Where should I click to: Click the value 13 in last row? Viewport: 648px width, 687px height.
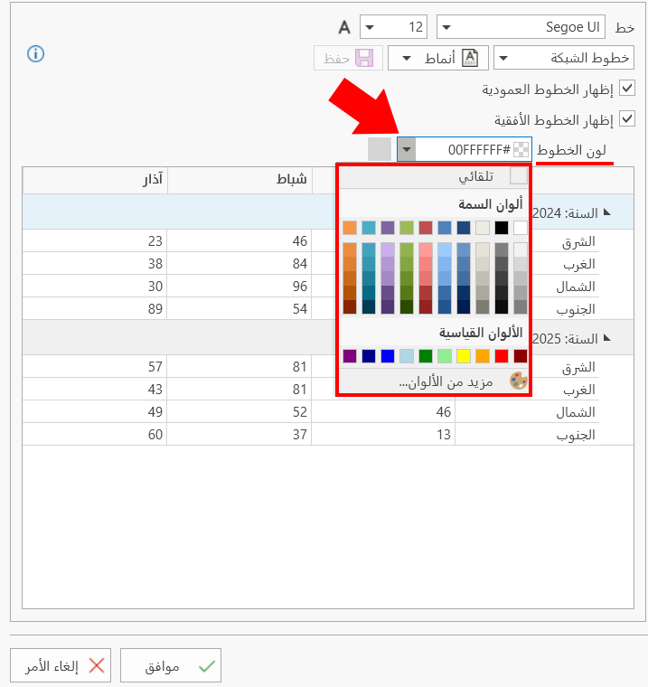click(383, 435)
